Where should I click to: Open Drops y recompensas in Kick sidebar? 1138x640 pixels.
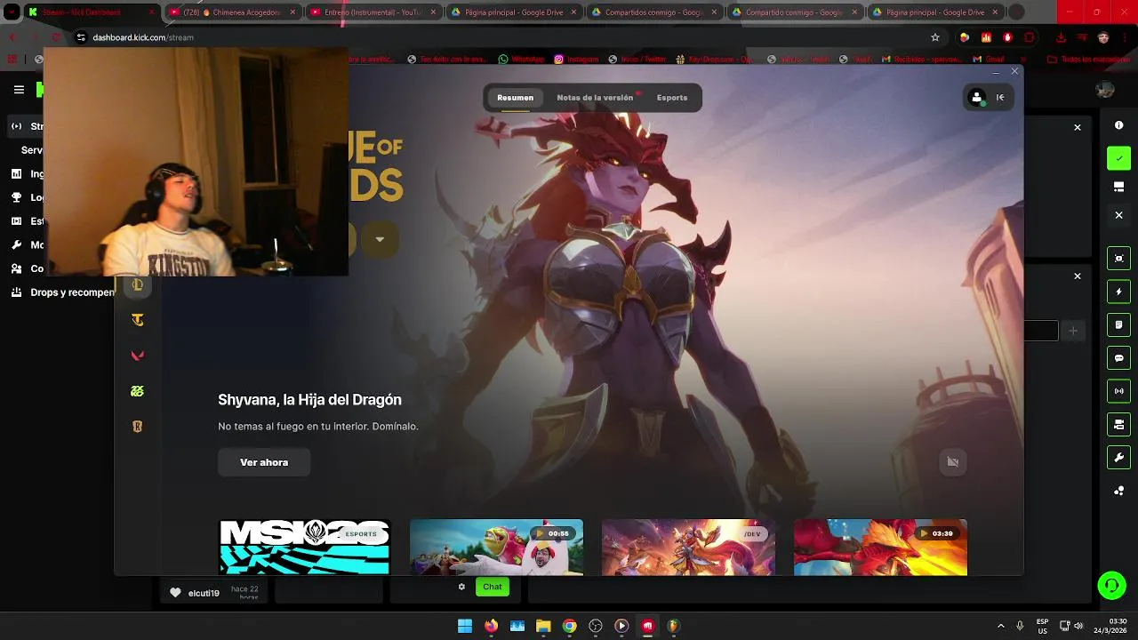[63, 292]
